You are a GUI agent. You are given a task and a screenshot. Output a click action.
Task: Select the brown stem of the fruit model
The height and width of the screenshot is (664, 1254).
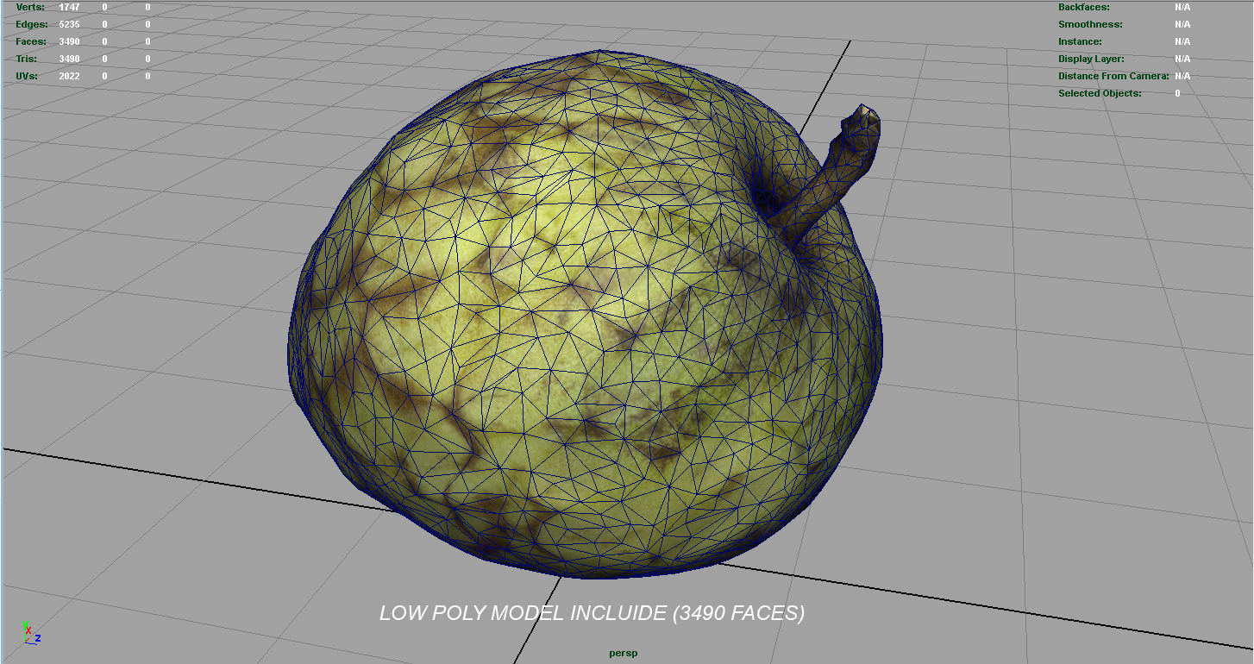pos(832,177)
